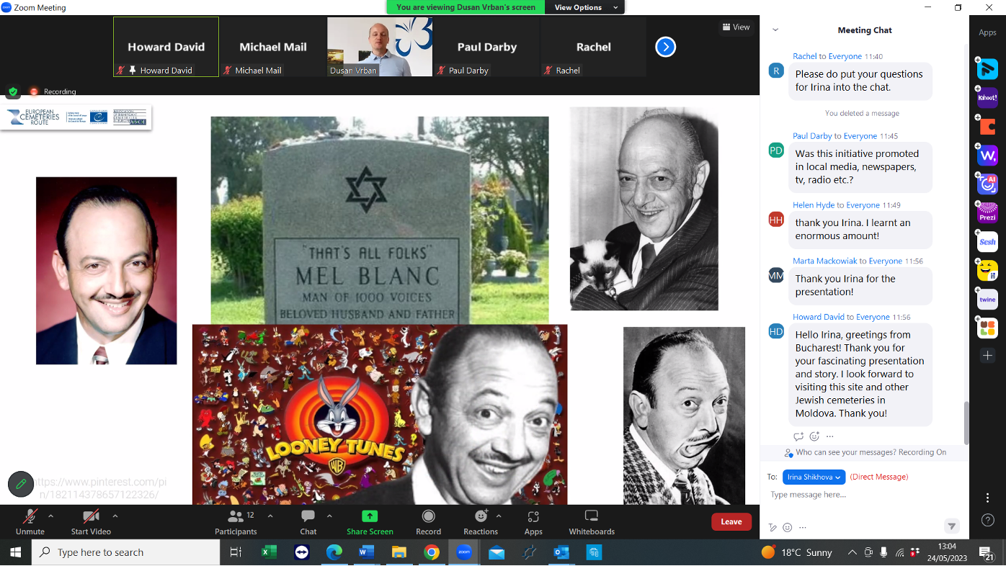Open the Sesh app from the sidebar
Image resolution: width=1006 pixels, height=566 pixels.
[987, 241]
